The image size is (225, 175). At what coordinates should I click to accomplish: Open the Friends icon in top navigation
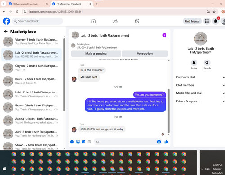coord(116,21)
